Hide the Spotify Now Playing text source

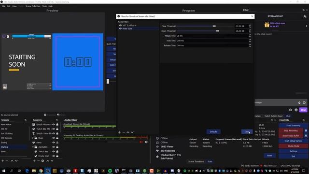point(54,133)
